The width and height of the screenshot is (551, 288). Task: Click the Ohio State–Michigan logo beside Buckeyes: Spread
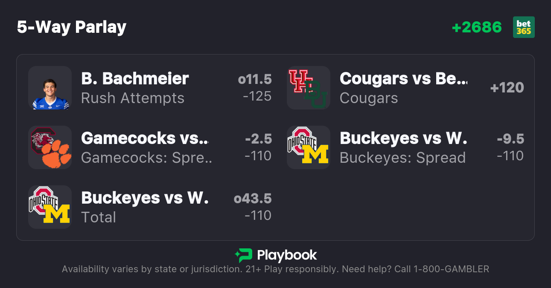pos(308,147)
